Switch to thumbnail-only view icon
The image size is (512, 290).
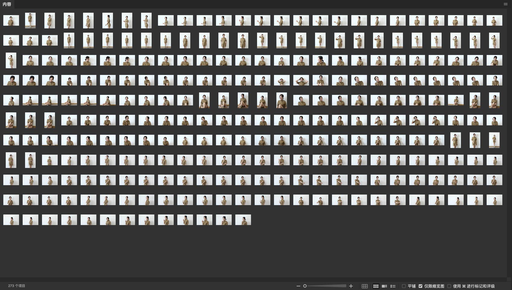[376, 286]
